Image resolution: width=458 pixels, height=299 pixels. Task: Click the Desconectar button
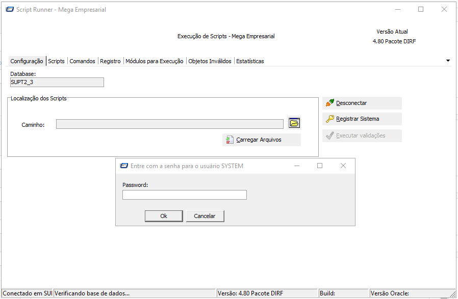(362, 103)
